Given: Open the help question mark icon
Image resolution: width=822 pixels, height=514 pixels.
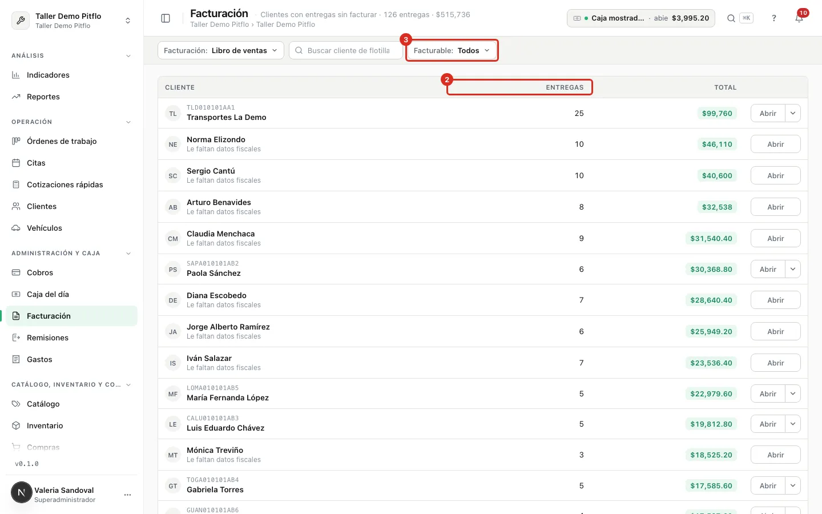Looking at the screenshot, I should click(774, 18).
